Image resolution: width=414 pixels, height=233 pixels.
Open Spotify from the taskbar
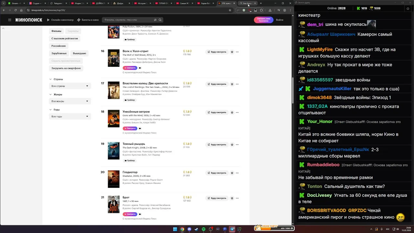tap(203, 229)
